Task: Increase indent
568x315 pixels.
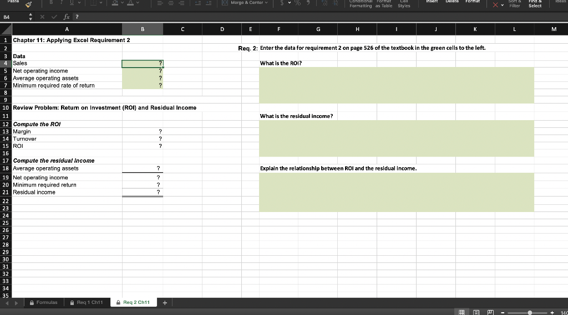Action: (209, 3)
